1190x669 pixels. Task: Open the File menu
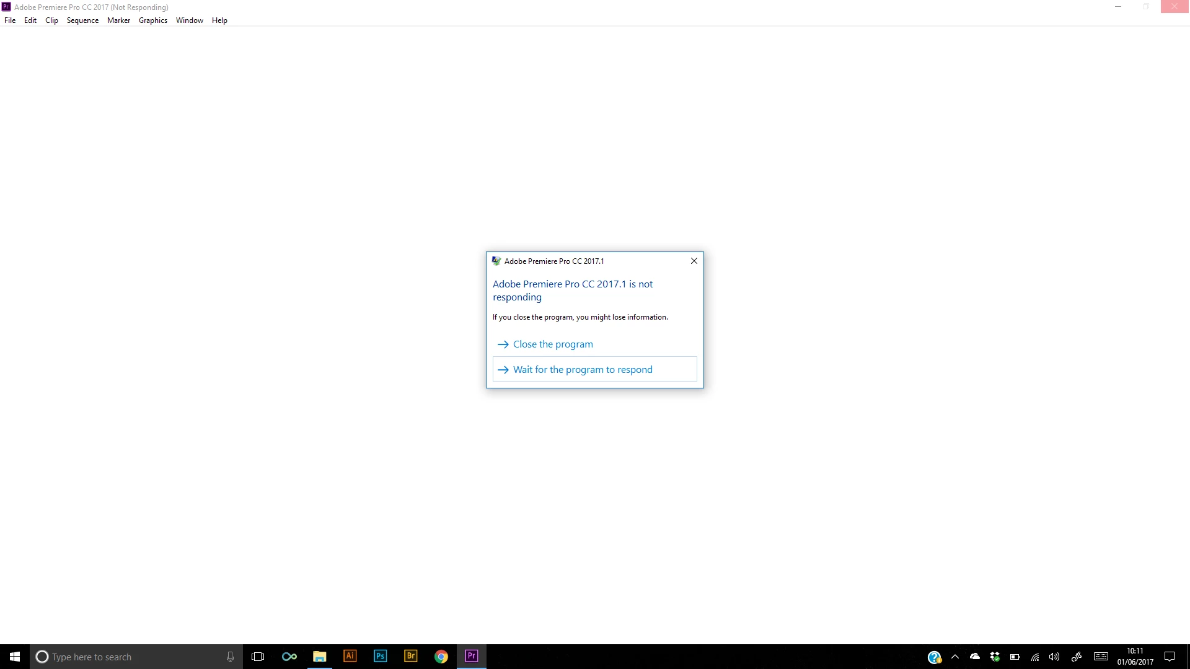coord(10,20)
